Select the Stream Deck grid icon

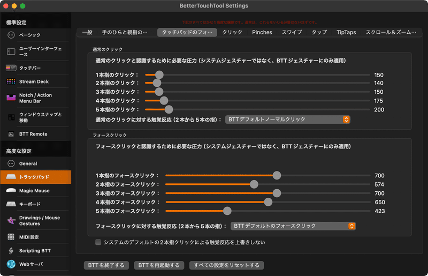point(11,81)
